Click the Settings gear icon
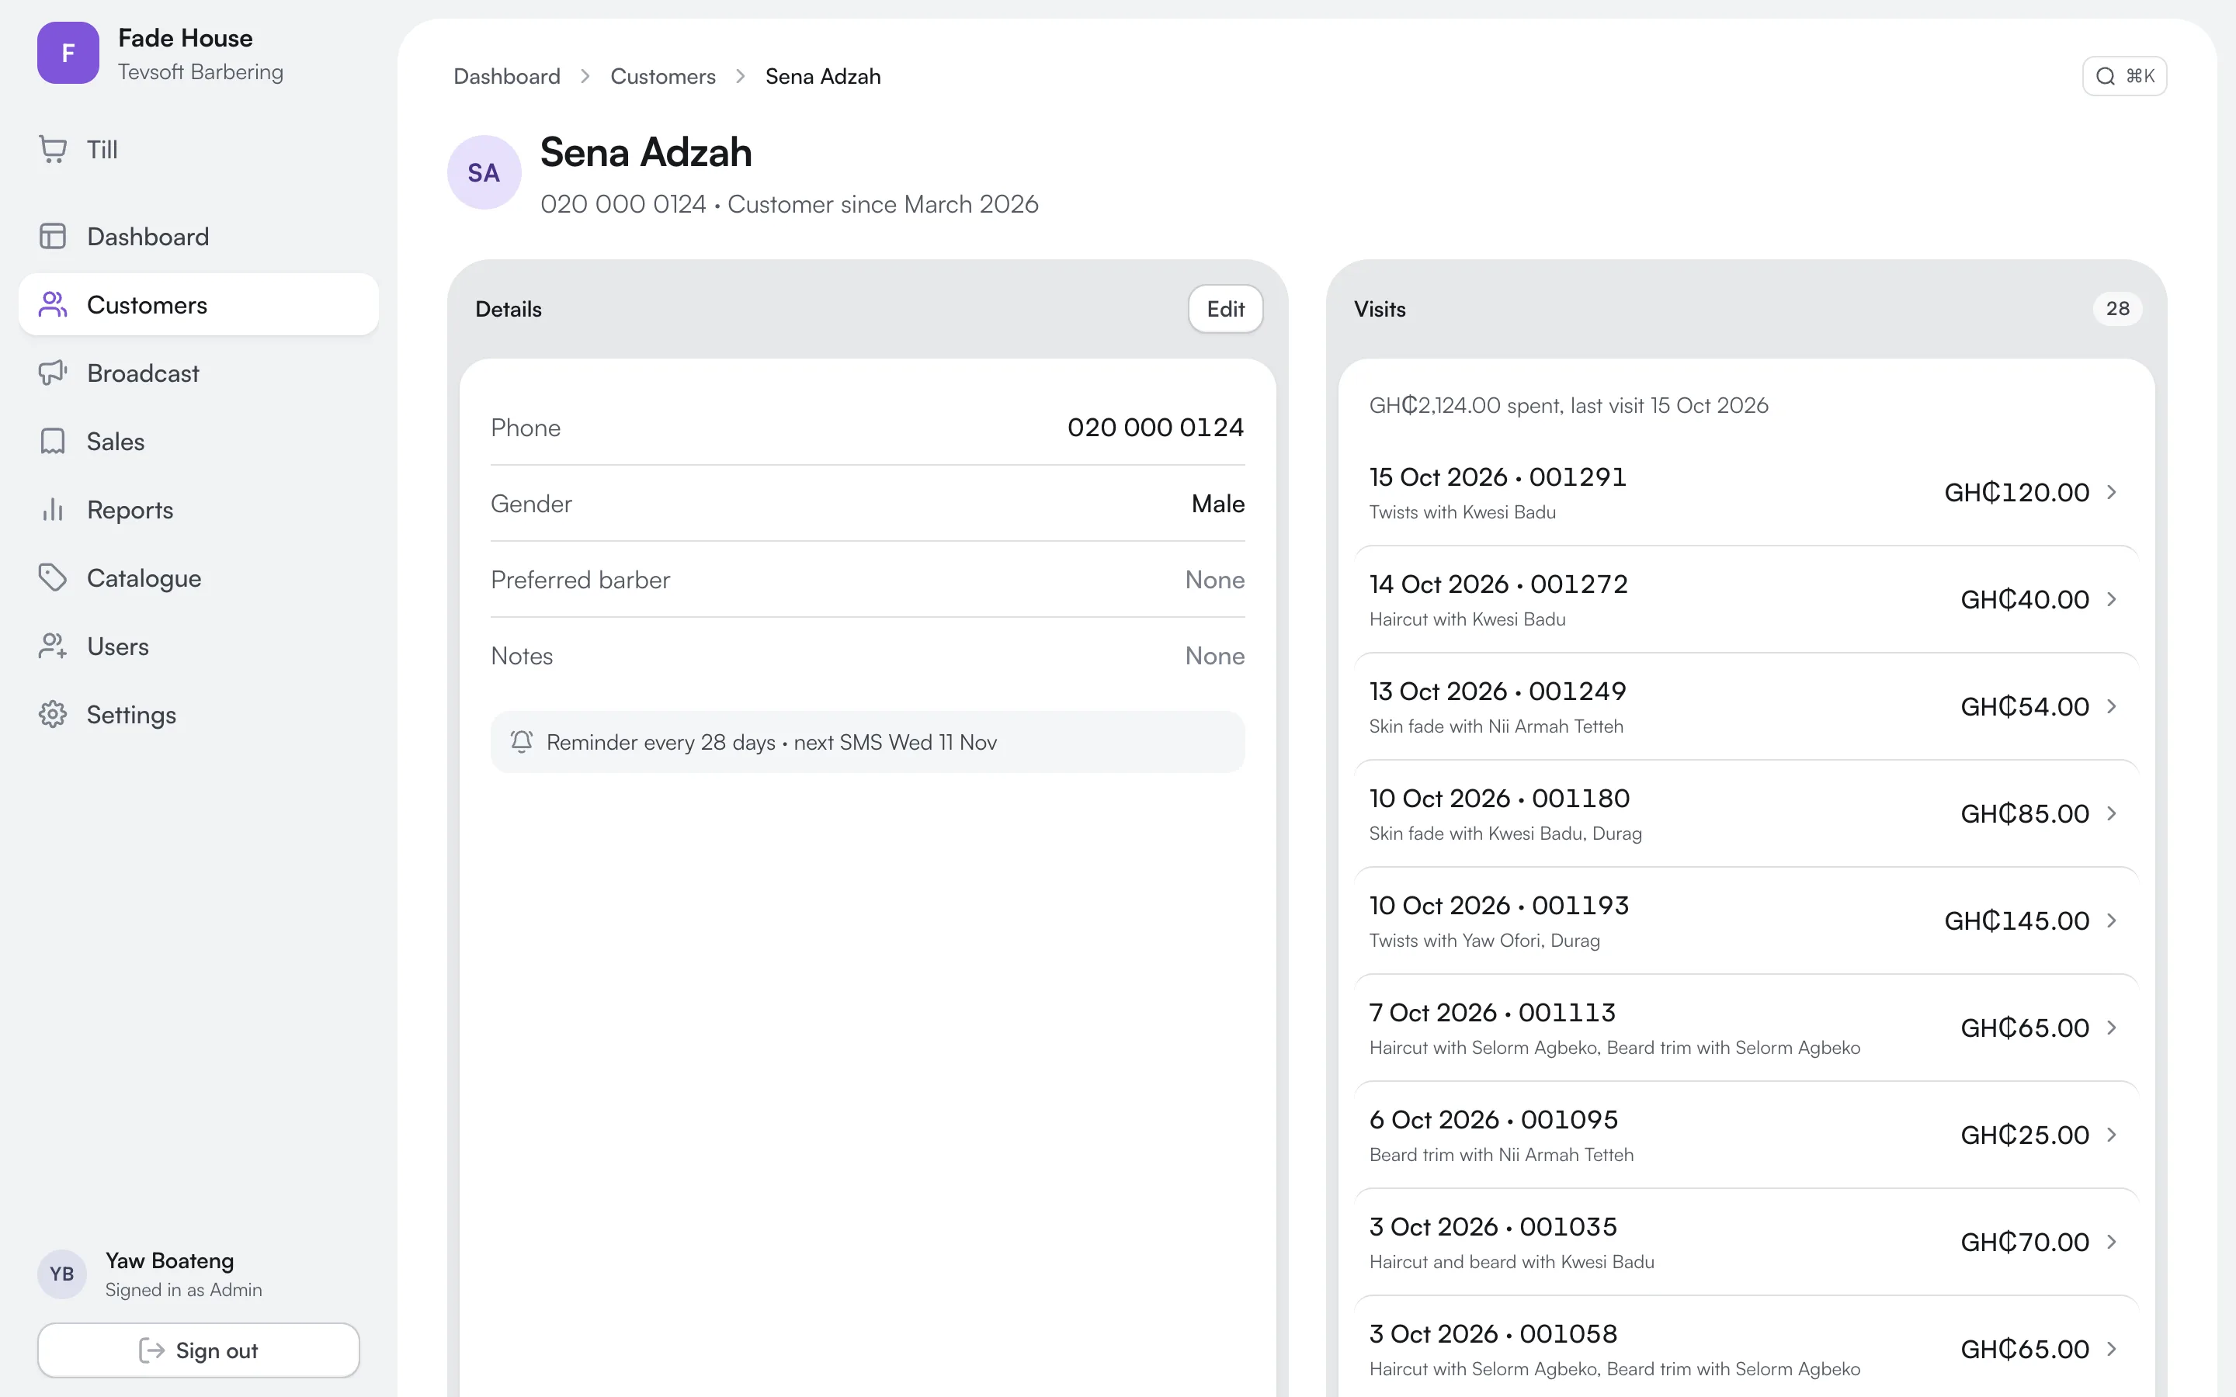 coord(53,715)
